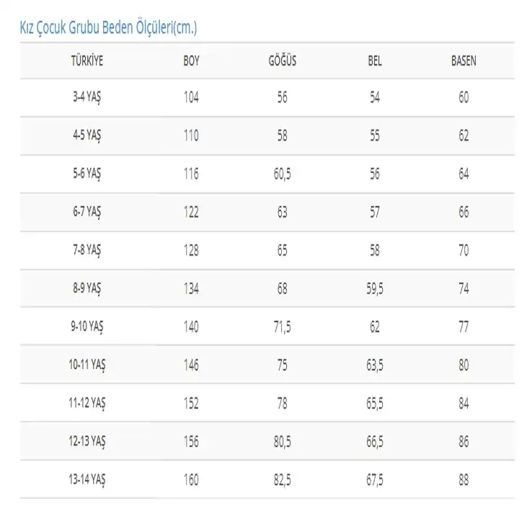Select the '10-11 YAŞ' row label
Viewport: 532px width, 532px height.
pos(87,365)
